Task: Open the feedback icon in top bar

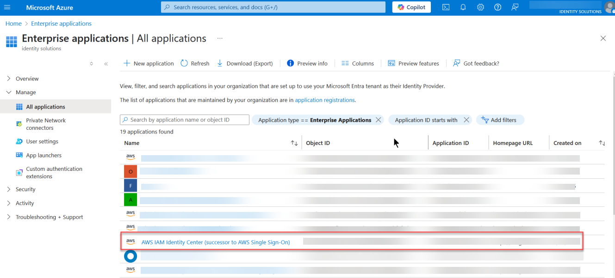Action: click(515, 7)
